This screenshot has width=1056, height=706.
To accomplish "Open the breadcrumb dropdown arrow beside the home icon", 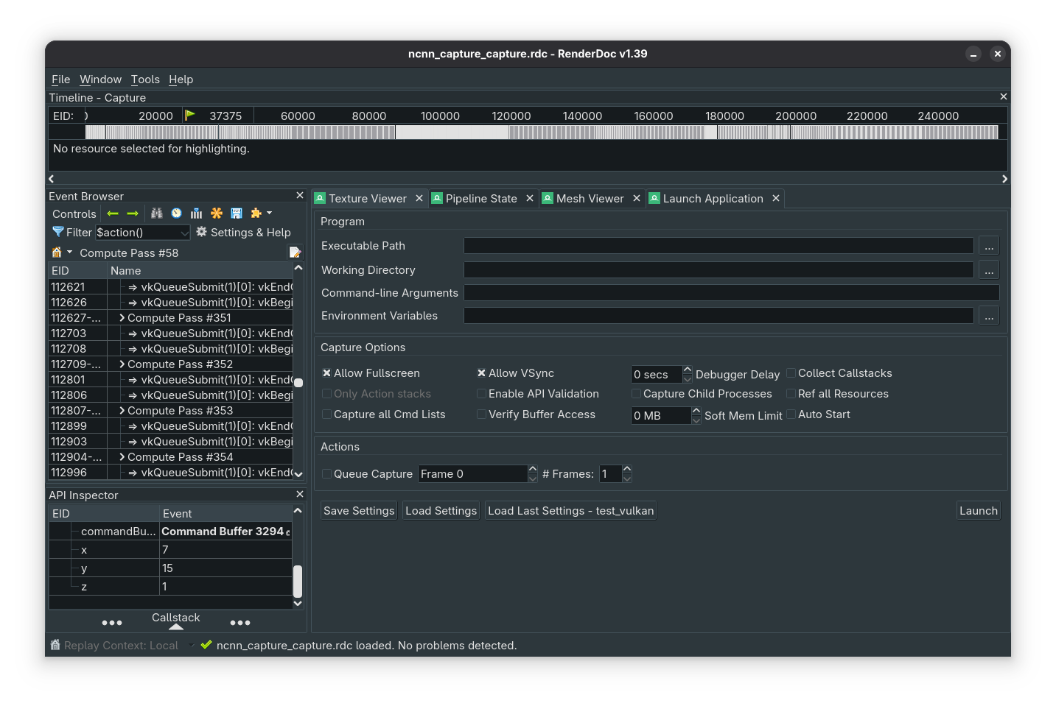I will 70,253.
